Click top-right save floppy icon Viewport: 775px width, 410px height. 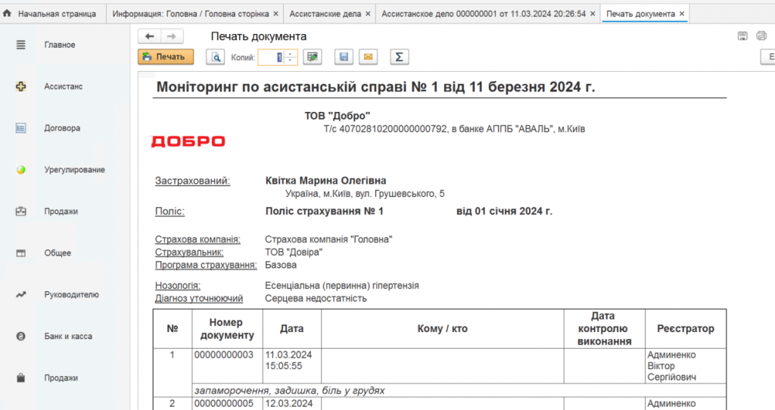(x=742, y=36)
